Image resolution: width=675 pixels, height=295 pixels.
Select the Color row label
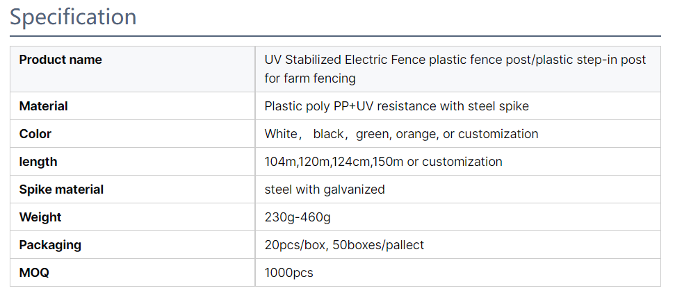click(35, 134)
